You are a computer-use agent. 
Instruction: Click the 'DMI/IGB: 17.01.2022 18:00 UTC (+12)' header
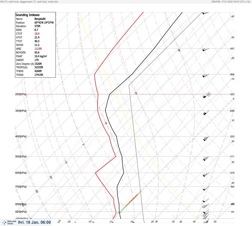(231, 2)
